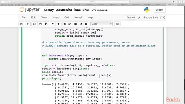Viewport: 185px width, 104px height.
Task: Open the View menu
Action: pos(44,17)
